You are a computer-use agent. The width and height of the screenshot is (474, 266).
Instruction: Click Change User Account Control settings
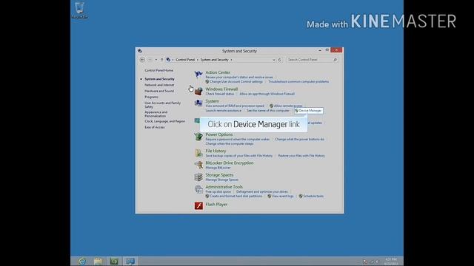(x=236, y=82)
